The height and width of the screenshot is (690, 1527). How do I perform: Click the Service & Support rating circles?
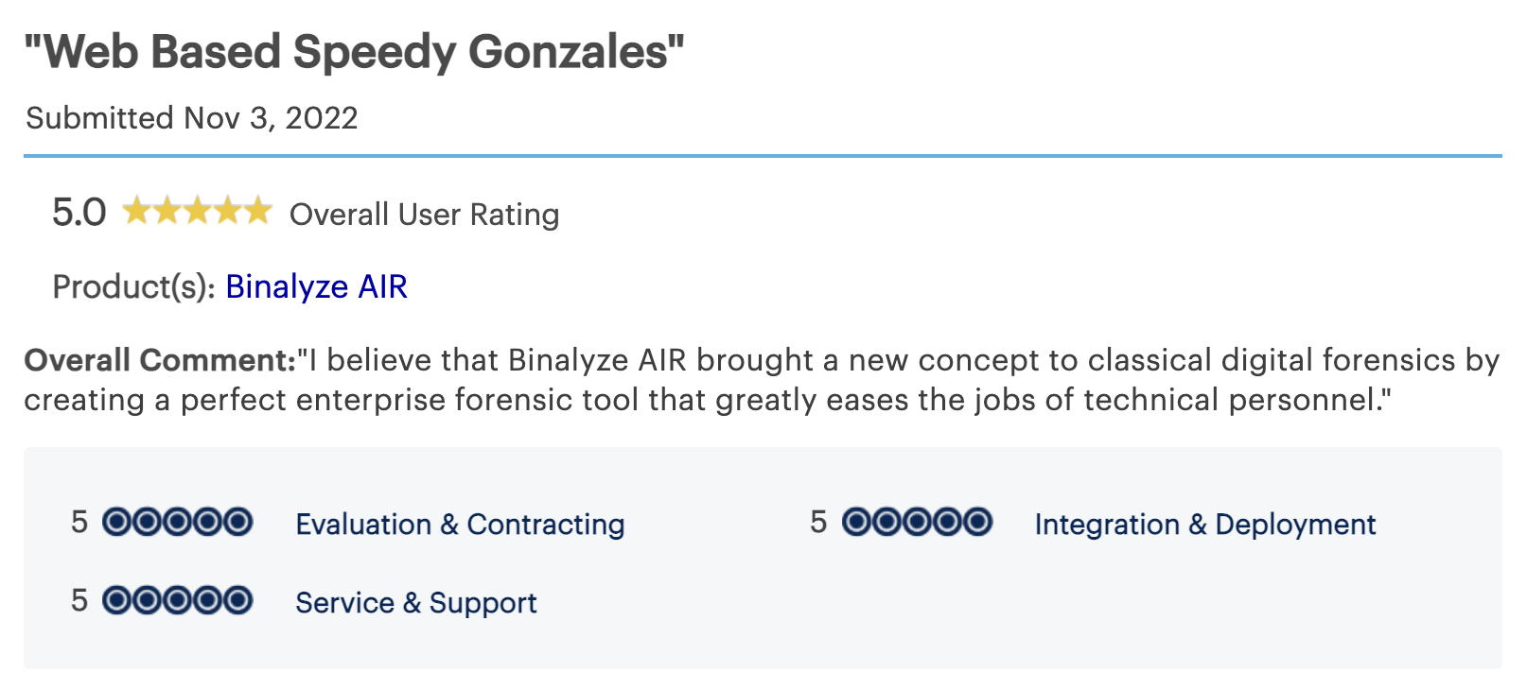point(177,600)
